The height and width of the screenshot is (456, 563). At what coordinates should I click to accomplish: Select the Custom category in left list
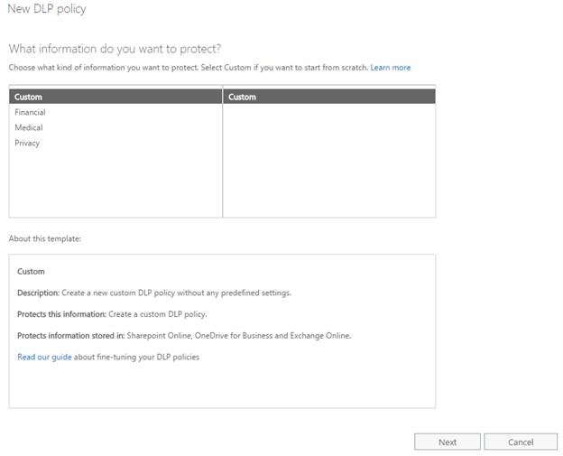tap(29, 97)
